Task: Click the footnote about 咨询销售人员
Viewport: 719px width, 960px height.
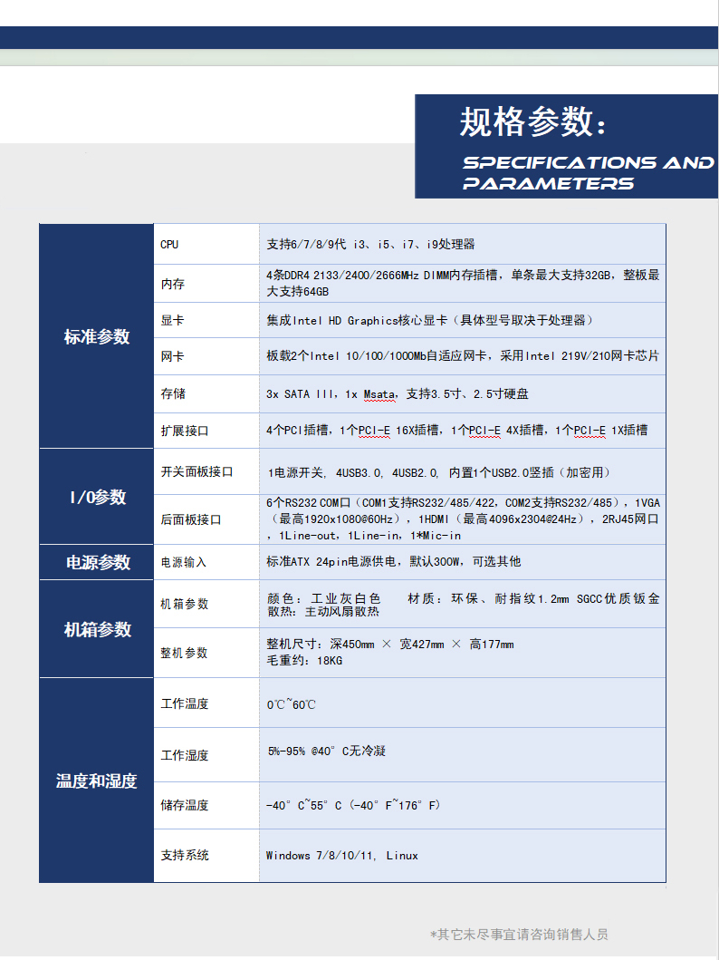Action: (x=519, y=934)
